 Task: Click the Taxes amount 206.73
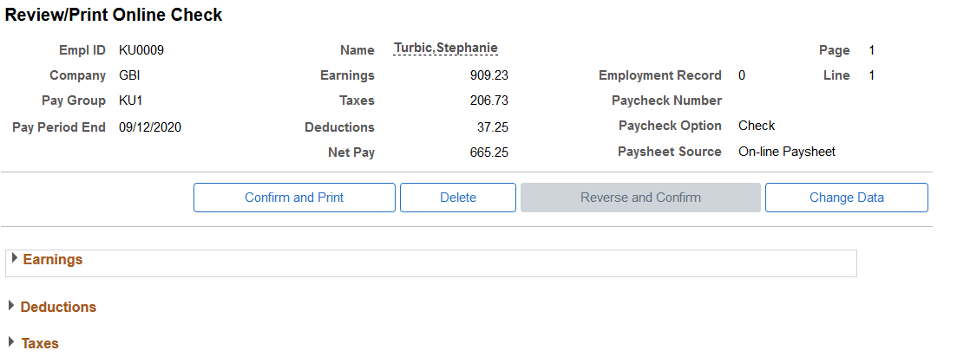(x=488, y=101)
